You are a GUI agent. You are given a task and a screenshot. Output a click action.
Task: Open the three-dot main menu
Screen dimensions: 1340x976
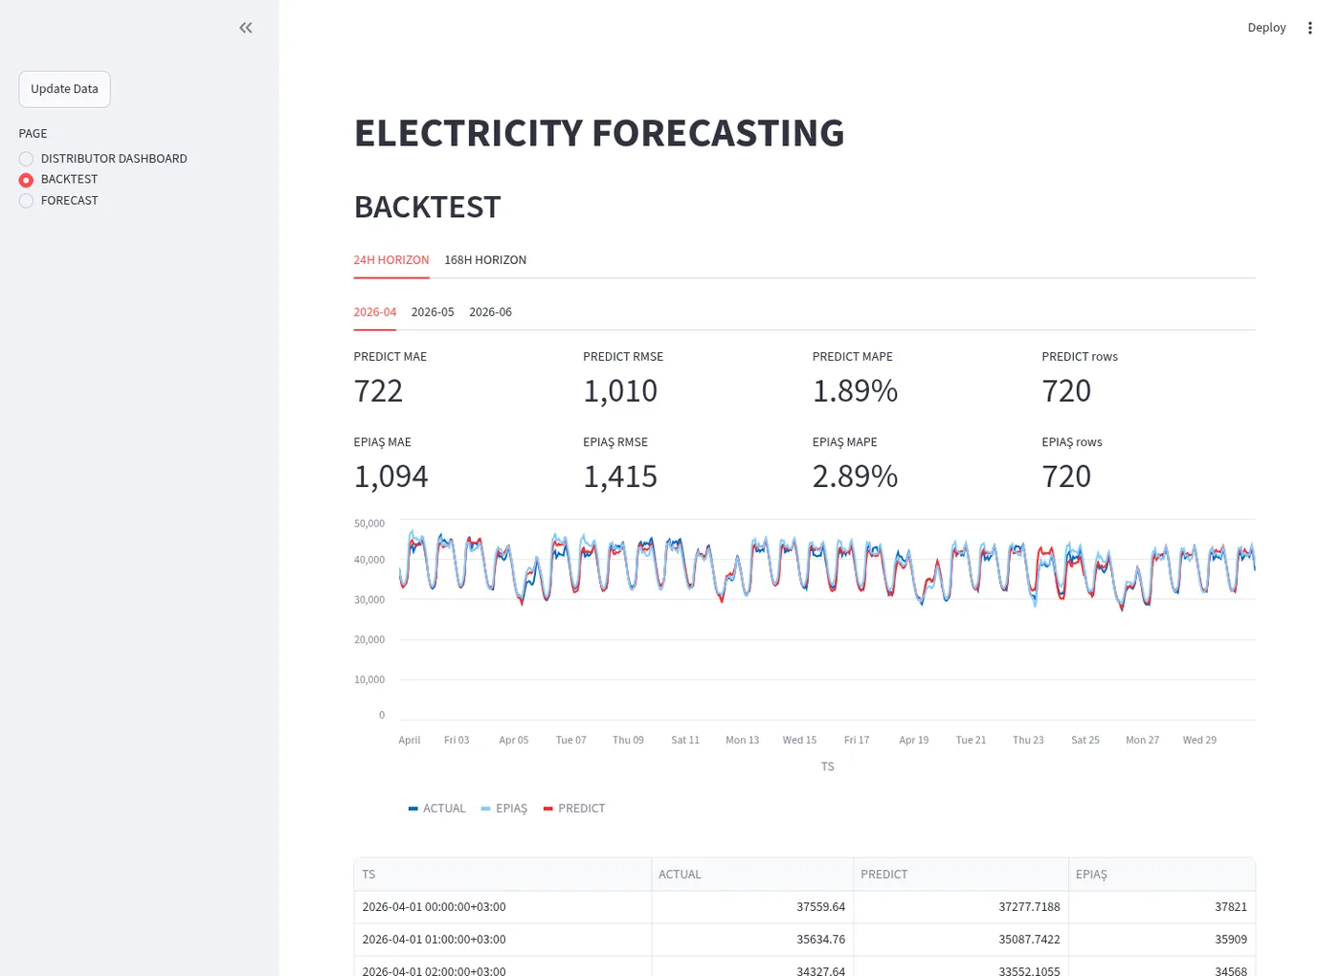[1309, 28]
